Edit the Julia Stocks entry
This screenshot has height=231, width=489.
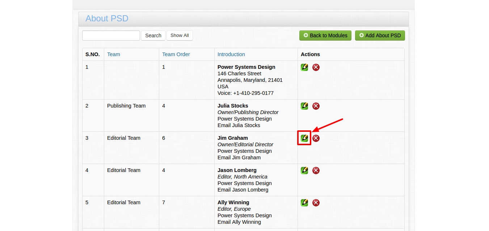[304, 106]
